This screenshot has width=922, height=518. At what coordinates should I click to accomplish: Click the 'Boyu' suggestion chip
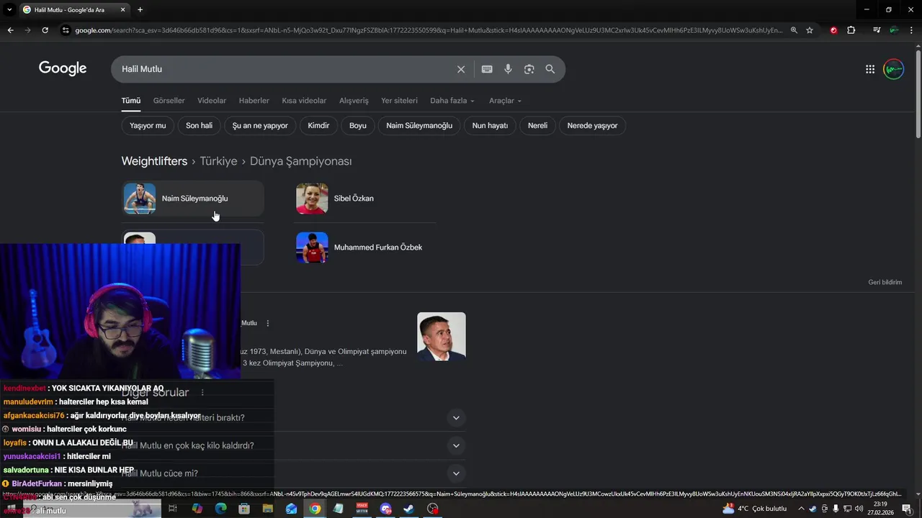358,125
